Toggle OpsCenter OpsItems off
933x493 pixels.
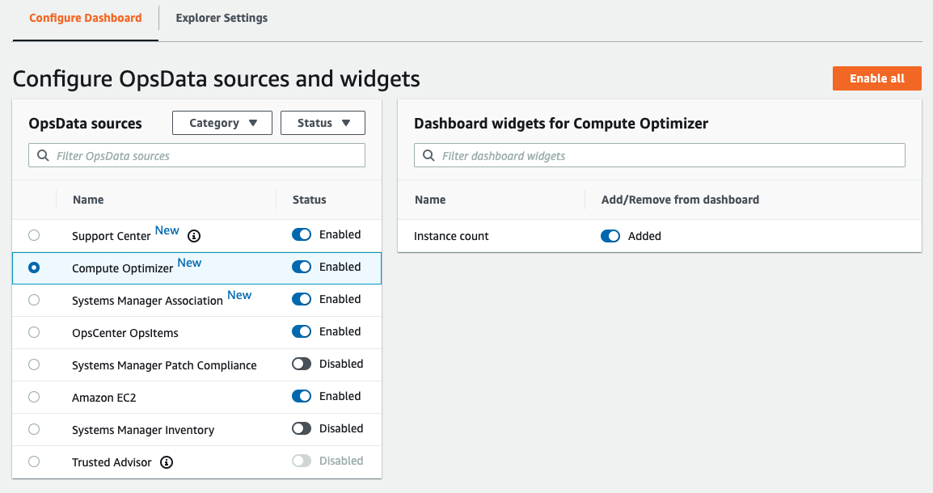coord(301,331)
